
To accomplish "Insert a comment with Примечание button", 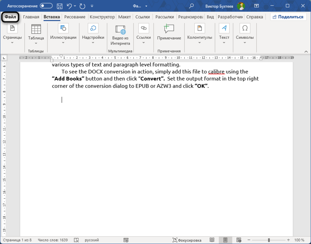I will pyautogui.click(x=169, y=32).
